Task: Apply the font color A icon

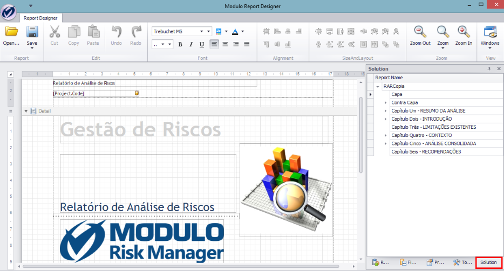Action: [235, 31]
